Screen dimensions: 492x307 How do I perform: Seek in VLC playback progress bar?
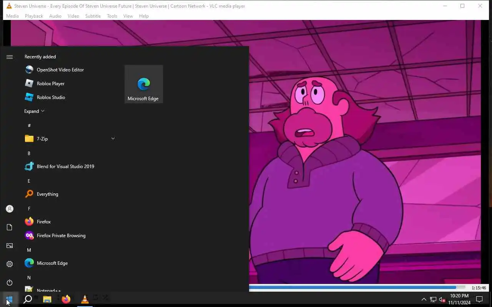pyautogui.click(x=357, y=287)
